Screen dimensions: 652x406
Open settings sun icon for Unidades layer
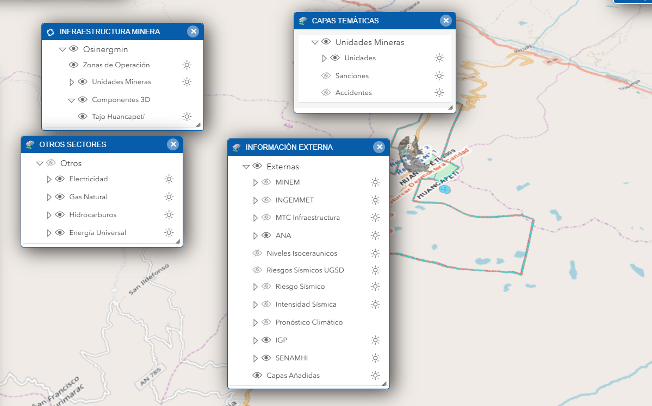[439, 58]
